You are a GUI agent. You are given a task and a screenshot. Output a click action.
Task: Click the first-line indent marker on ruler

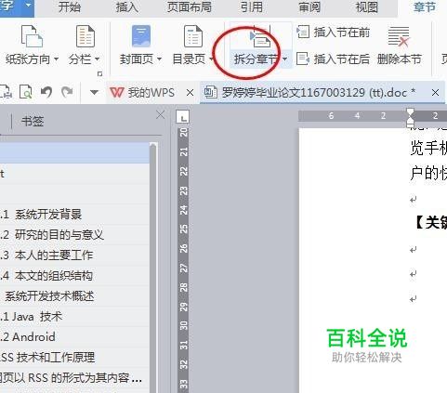pos(410,112)
